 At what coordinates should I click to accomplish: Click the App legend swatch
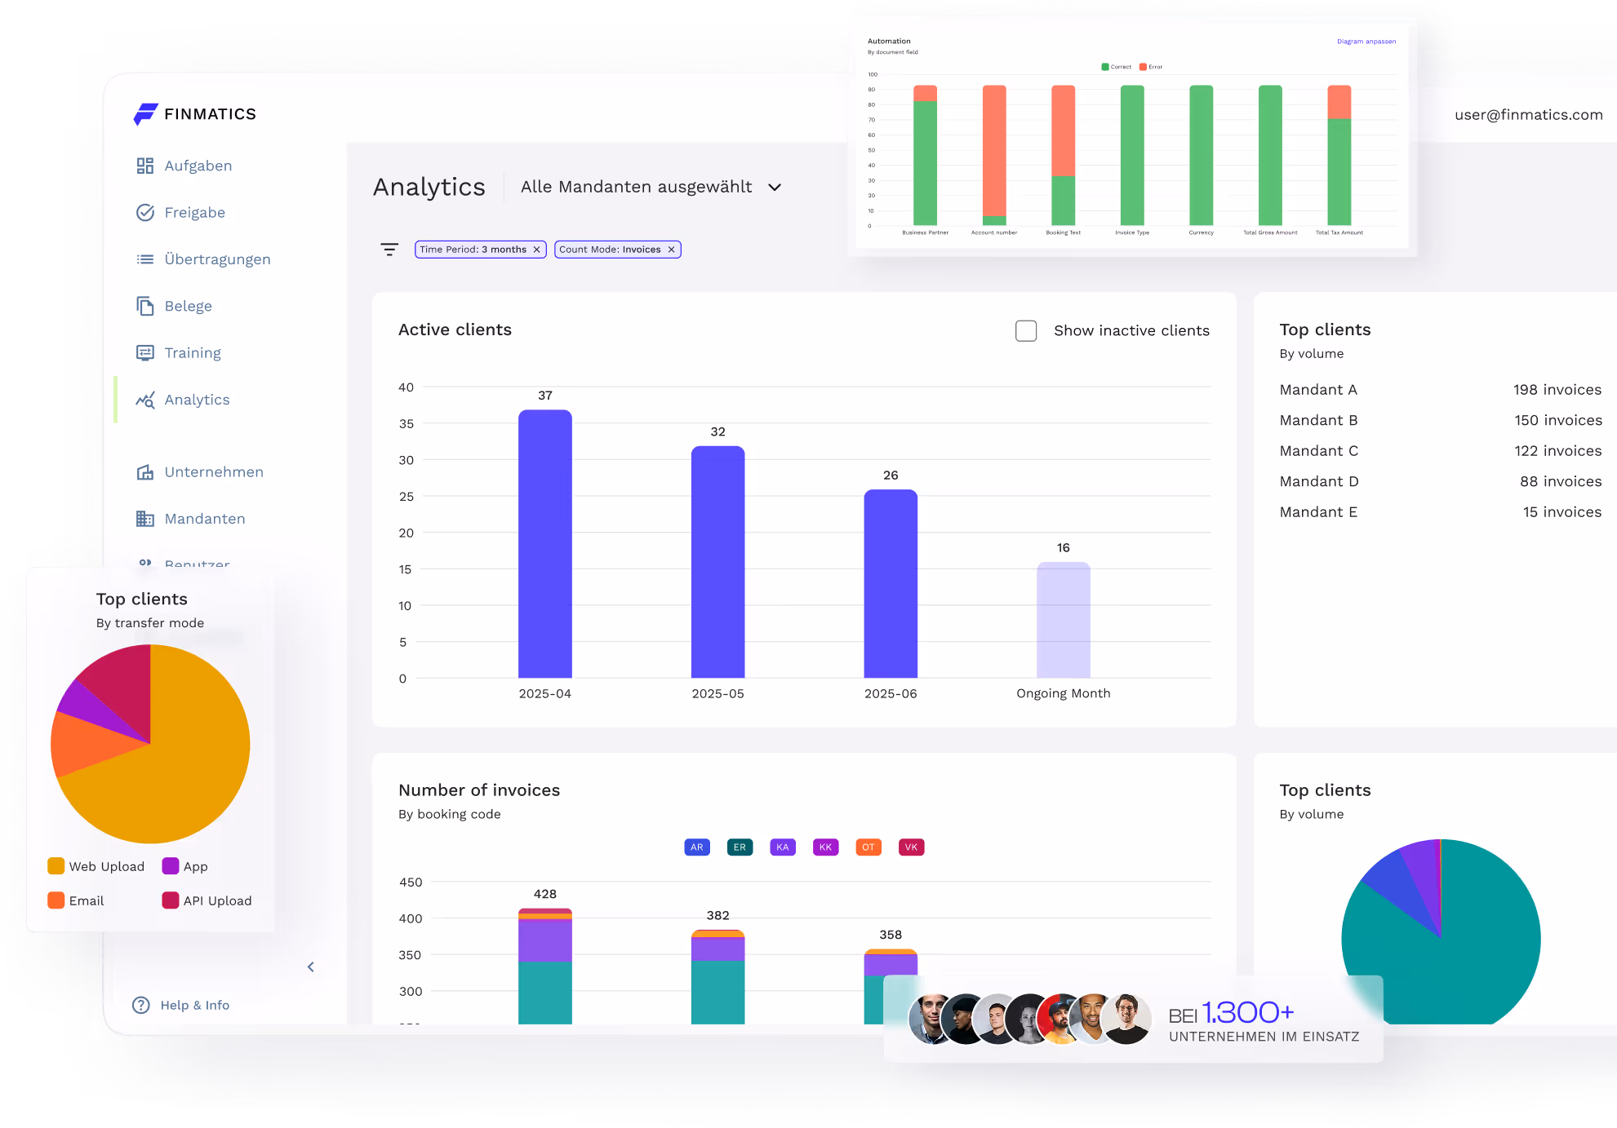tap(171, 866)
